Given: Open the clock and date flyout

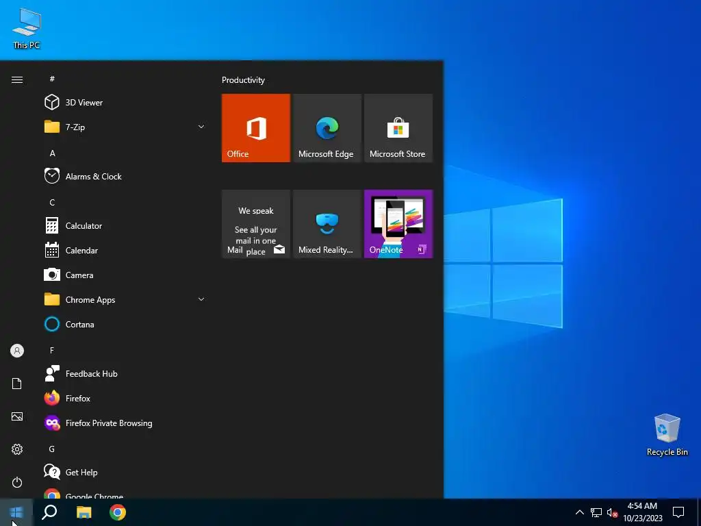Looking at the screenshot, I should click(x=642, y=512).
